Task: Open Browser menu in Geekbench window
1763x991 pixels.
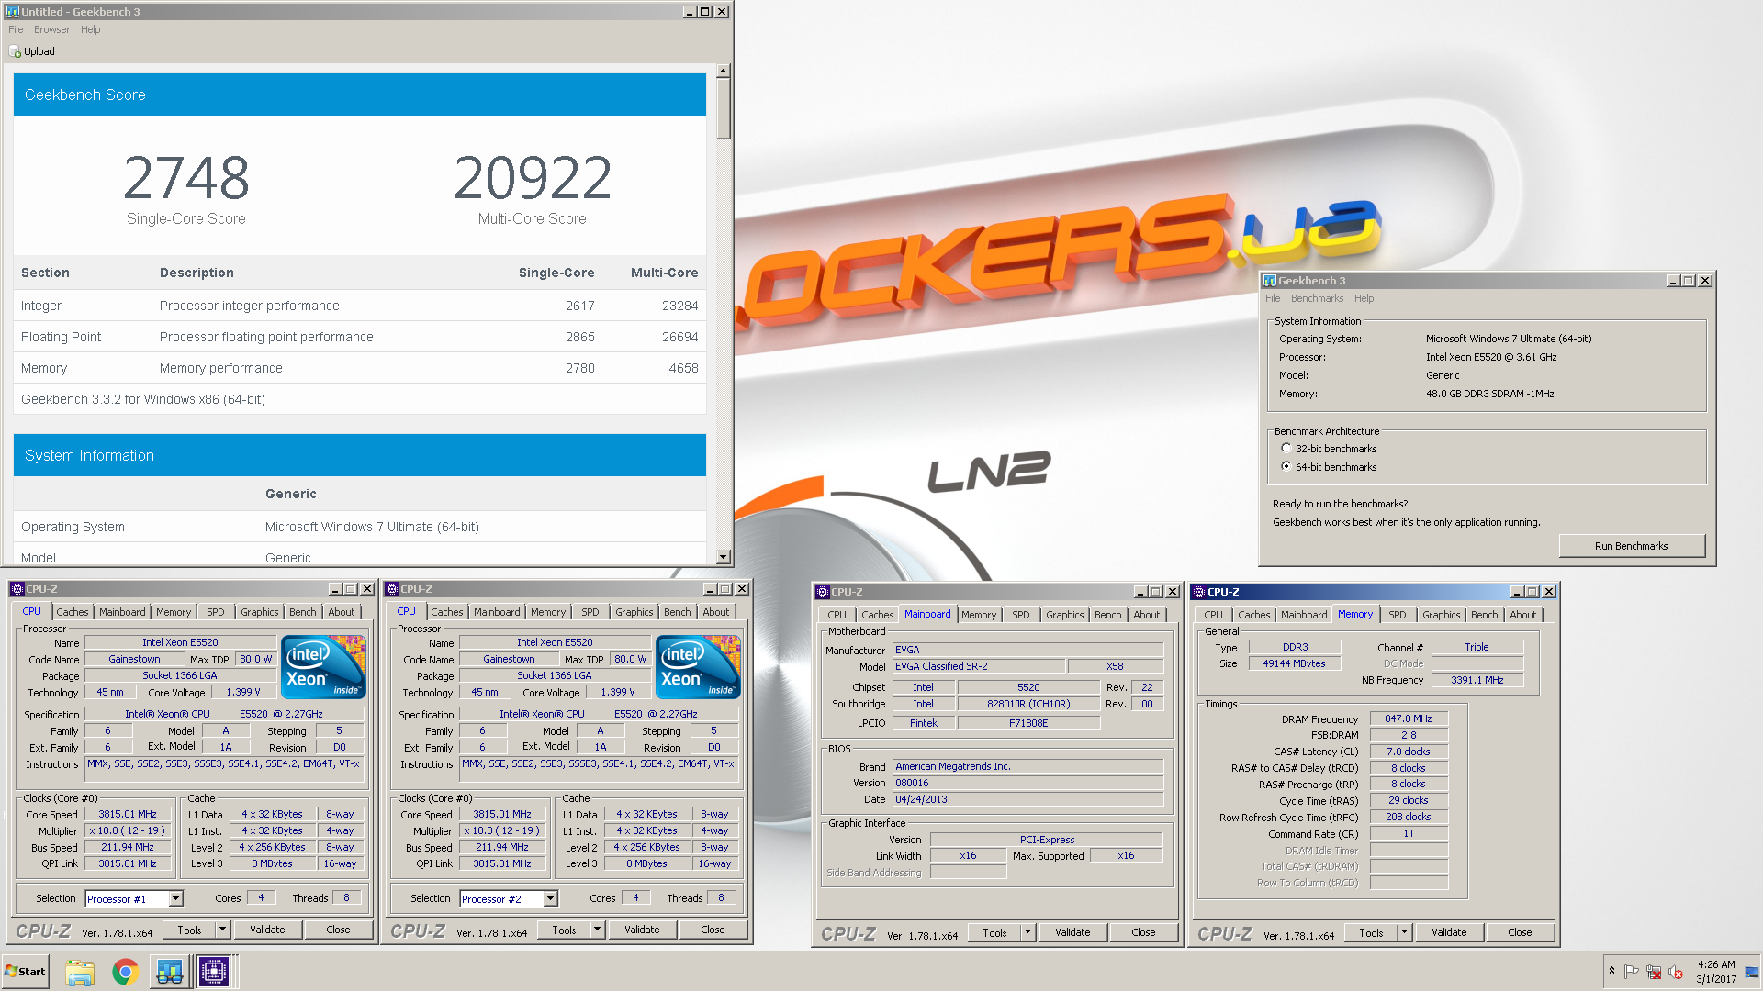Action: (51, 29)
